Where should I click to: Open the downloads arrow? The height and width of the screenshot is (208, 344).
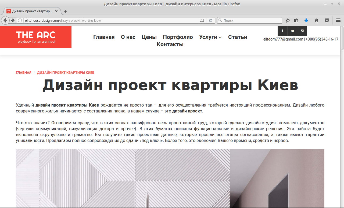pos(306,20)
